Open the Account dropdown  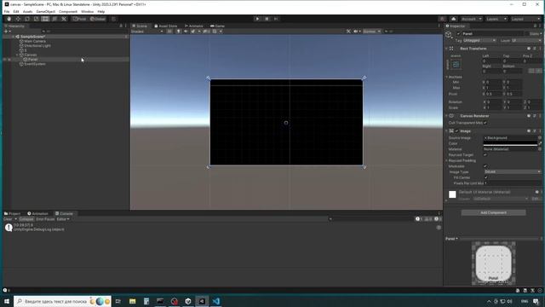pos(471,19)
